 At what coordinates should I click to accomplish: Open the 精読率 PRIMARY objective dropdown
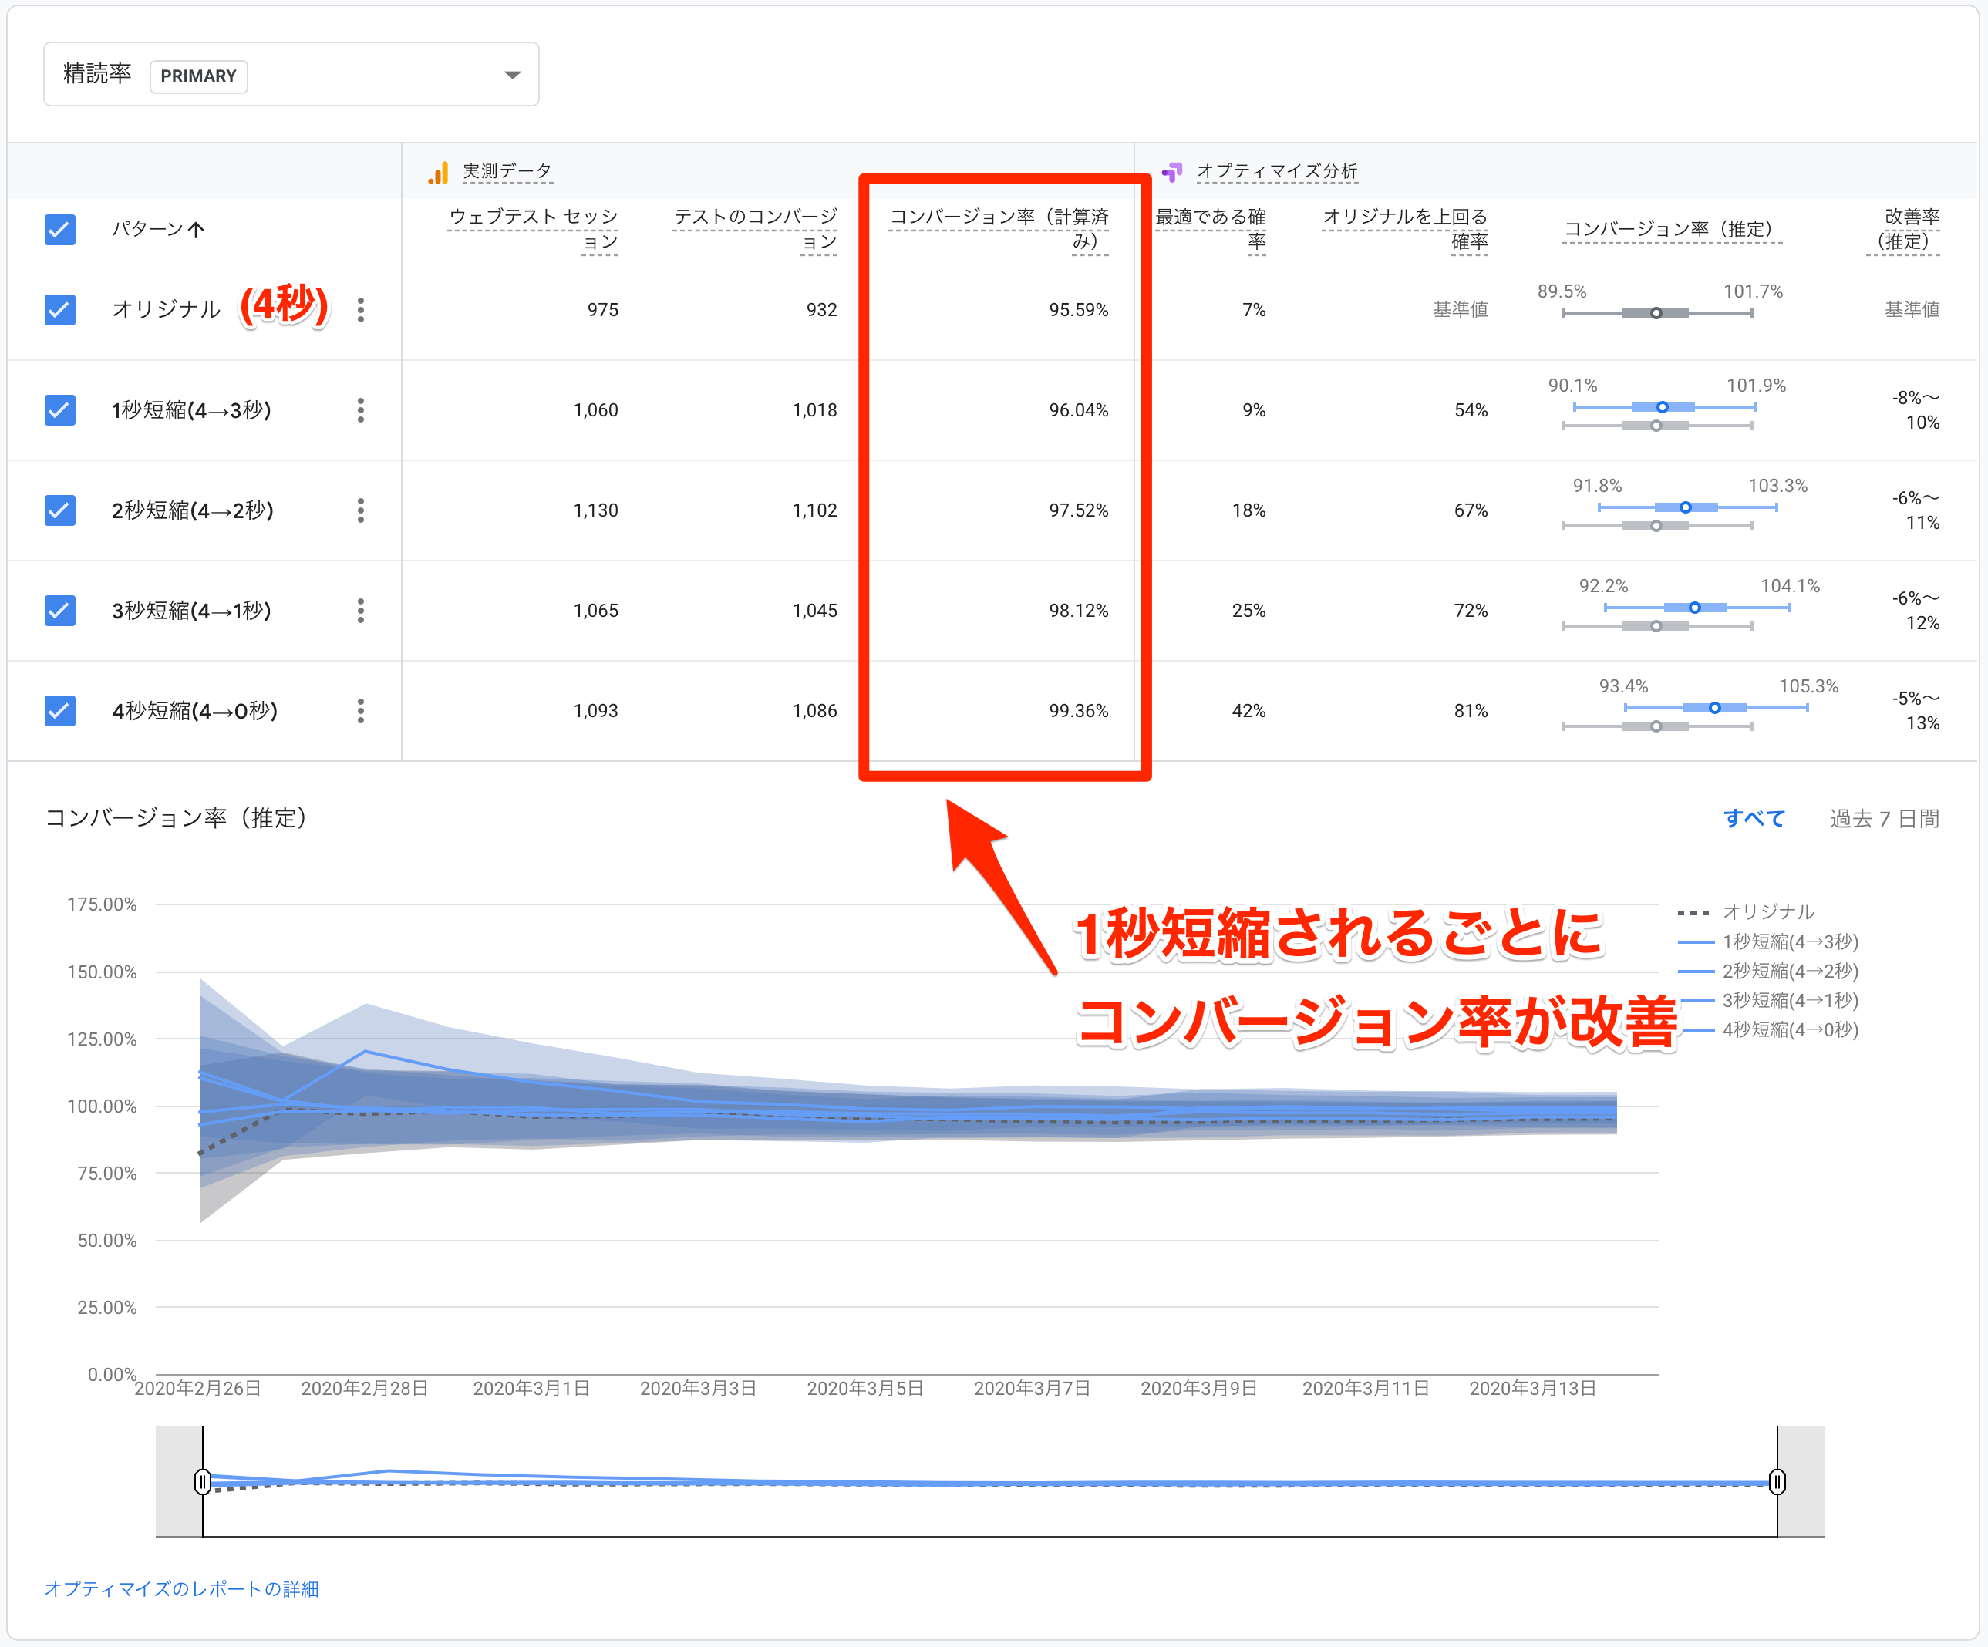coord(291,74)
